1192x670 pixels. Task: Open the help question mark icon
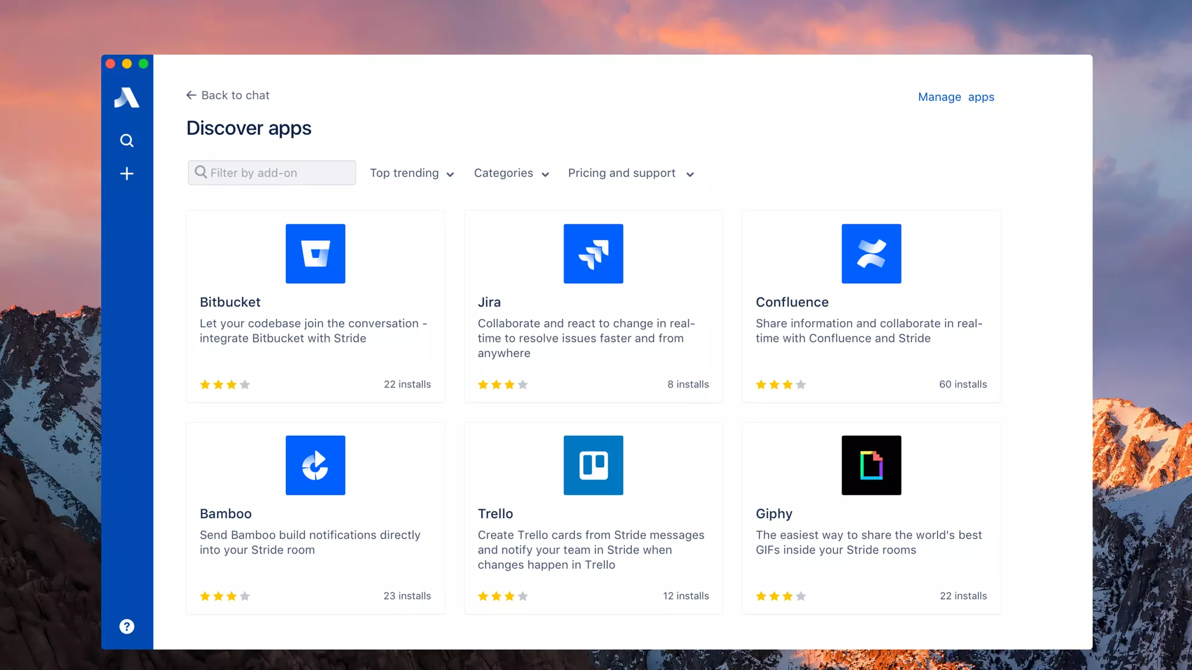[126, 626]
